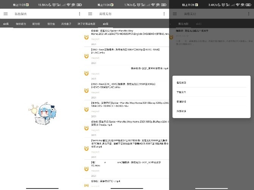Select the dimmed aicili tab on third screen

[199, 24]
